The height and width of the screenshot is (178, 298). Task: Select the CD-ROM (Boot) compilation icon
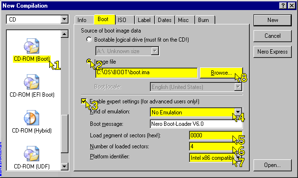32,46
